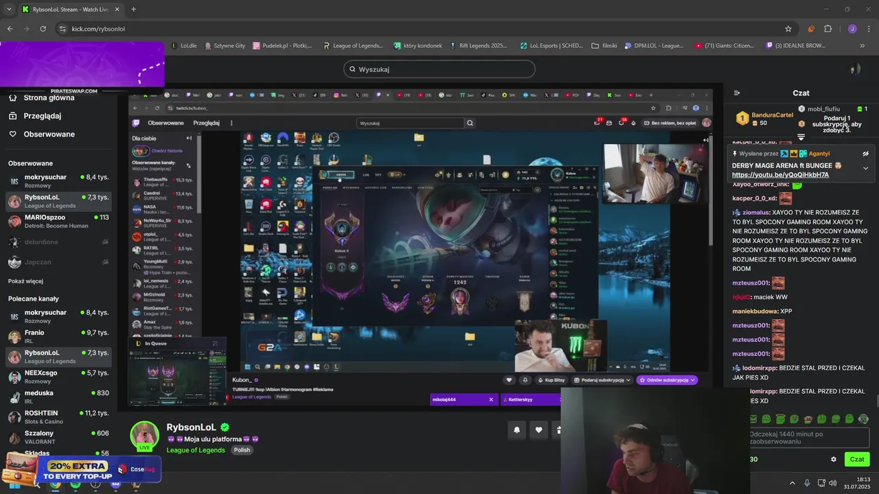Screen dimensions: 879x494
Task: Open the League of Legends category link under RybsonLoL
Action: [x=196, y=450]
